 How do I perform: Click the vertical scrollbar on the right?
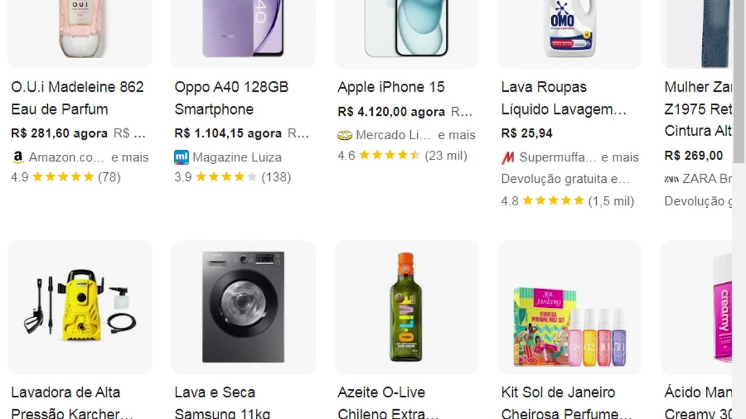coord(739,81)
